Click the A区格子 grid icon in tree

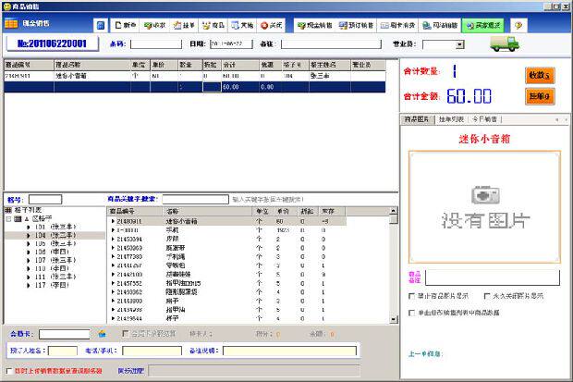(18, 219)
